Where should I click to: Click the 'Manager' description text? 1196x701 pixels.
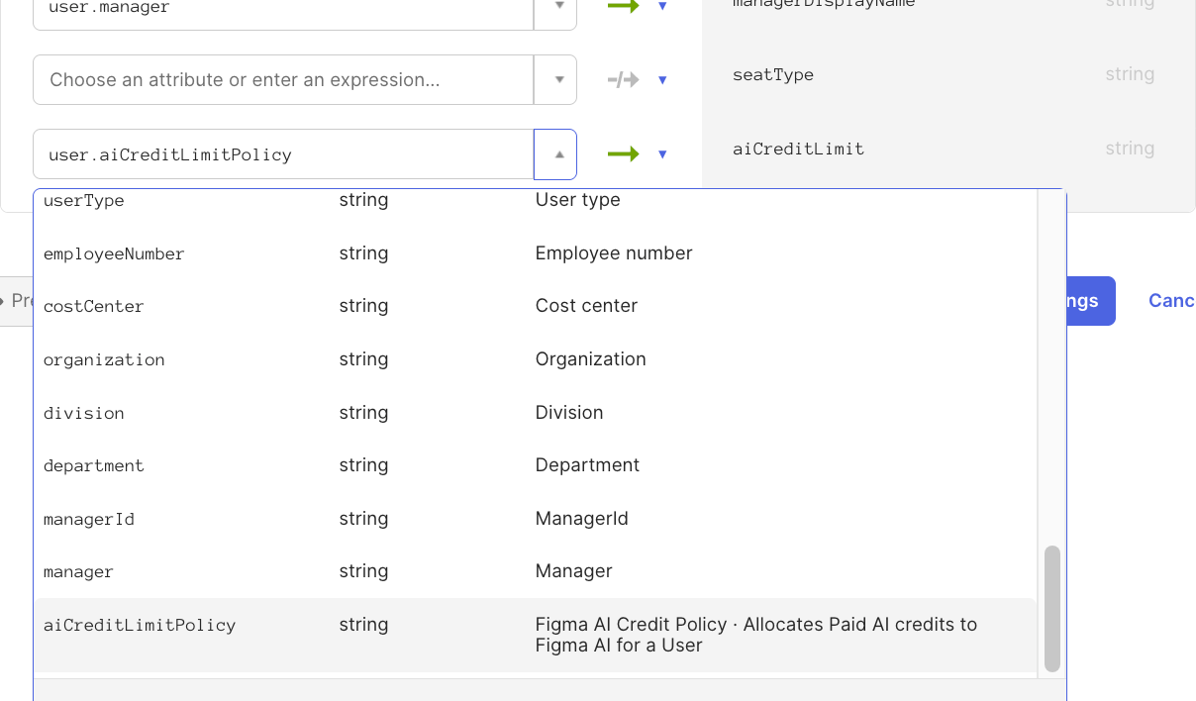573,571
